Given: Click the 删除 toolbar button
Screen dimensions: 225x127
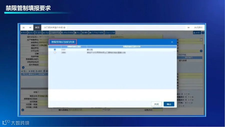Looking at the screenshot, I should (x=85, y=33).
